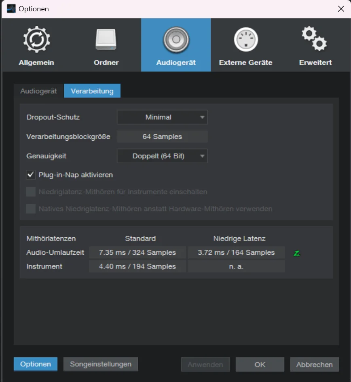Click the 7.35 ms / 324 Samples value
Screen dimensions: 351x382
pos(137,252)
